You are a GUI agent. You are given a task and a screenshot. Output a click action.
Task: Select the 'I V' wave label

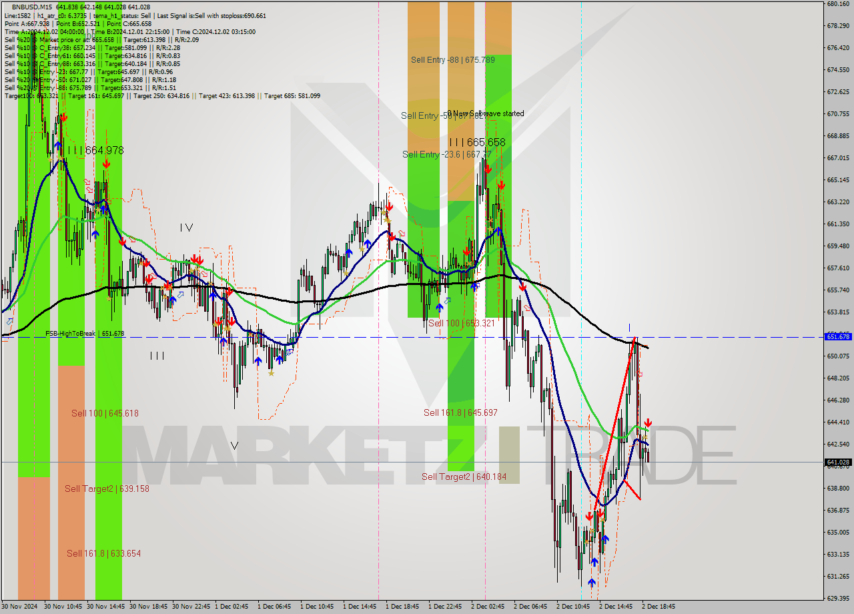187,228
